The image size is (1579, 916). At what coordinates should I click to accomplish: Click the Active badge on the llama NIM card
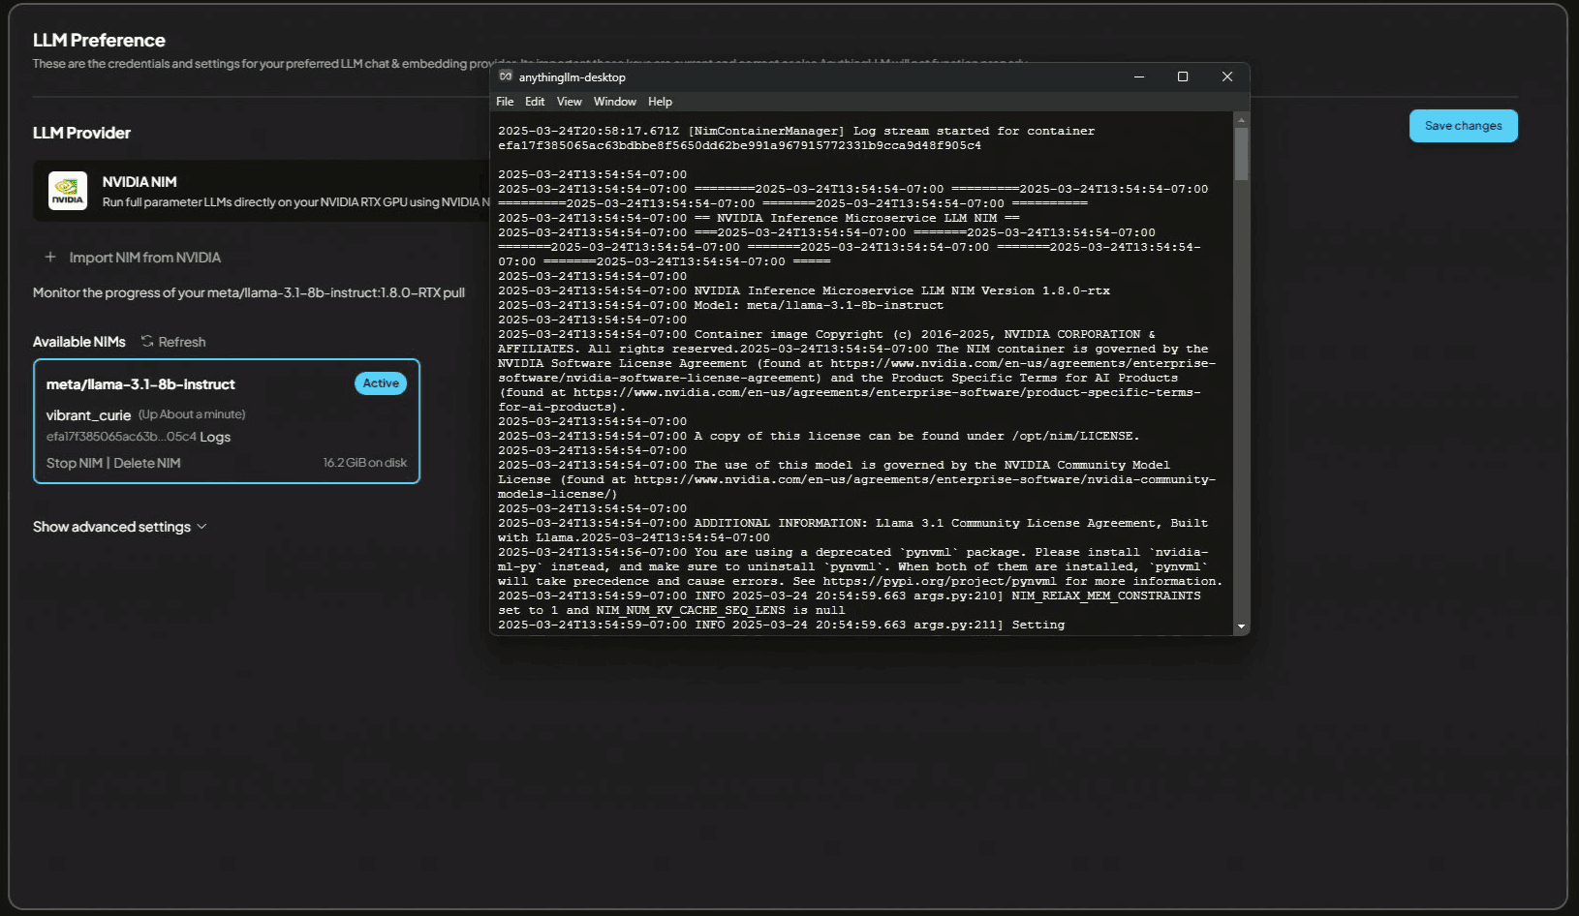(381, 383)
